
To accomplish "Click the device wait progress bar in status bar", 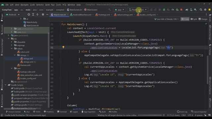I will click(x=149, y=115).
